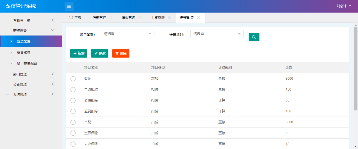The image size is (358, 149).
Task: Close the 考勤管理 tab
Action: [111, 17]
